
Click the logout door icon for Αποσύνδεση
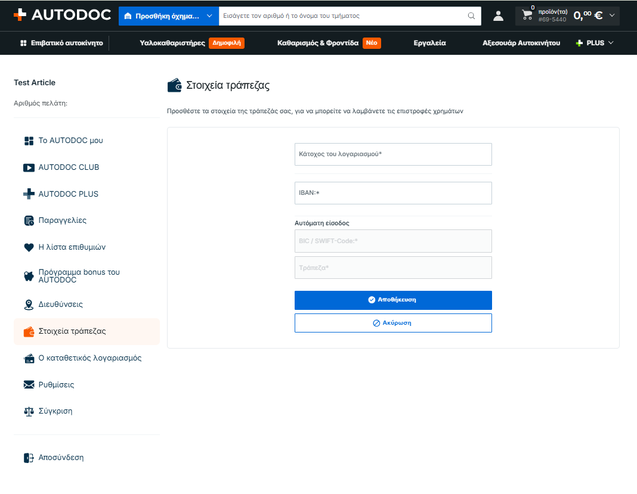tap(29, 458)
